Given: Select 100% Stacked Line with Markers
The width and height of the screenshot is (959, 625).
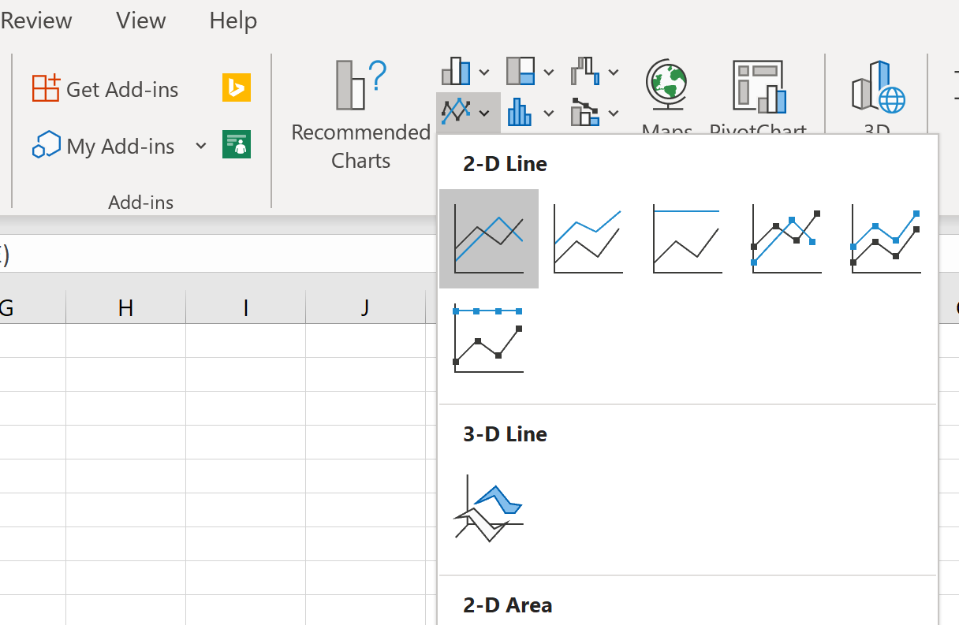Looking at the screenshot, I should tap(488, 338).
